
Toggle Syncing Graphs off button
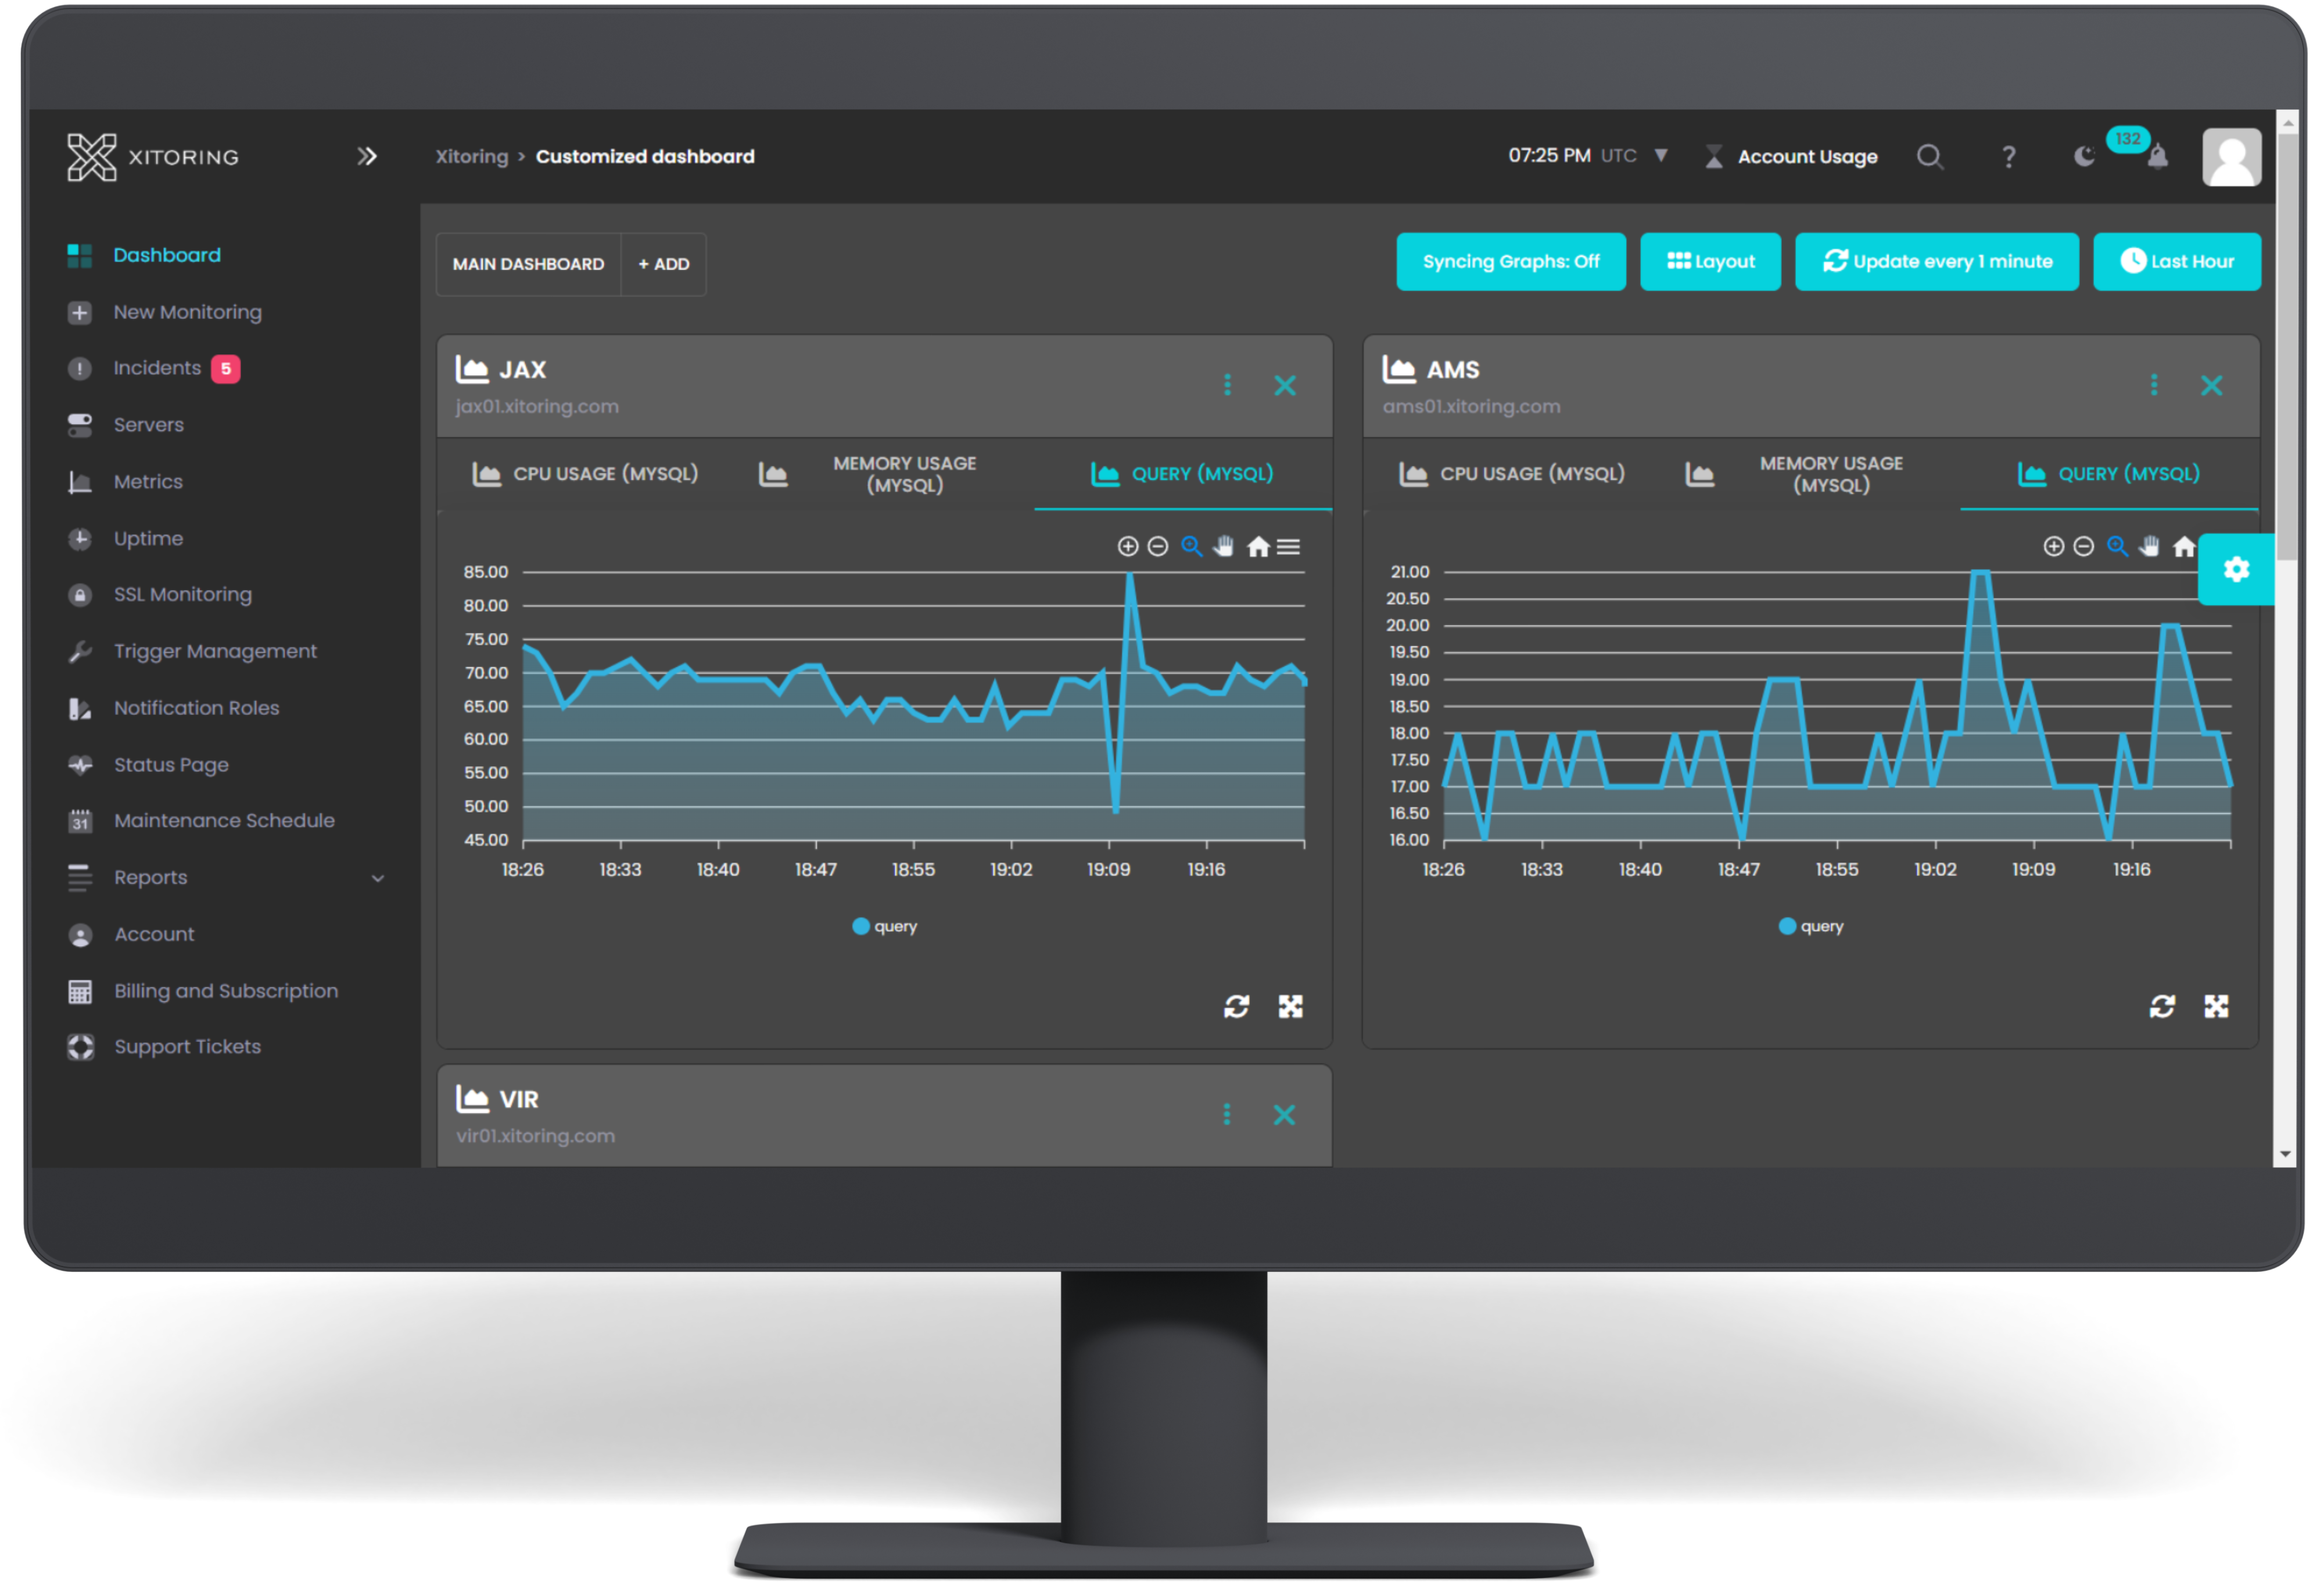point(1510,262)
